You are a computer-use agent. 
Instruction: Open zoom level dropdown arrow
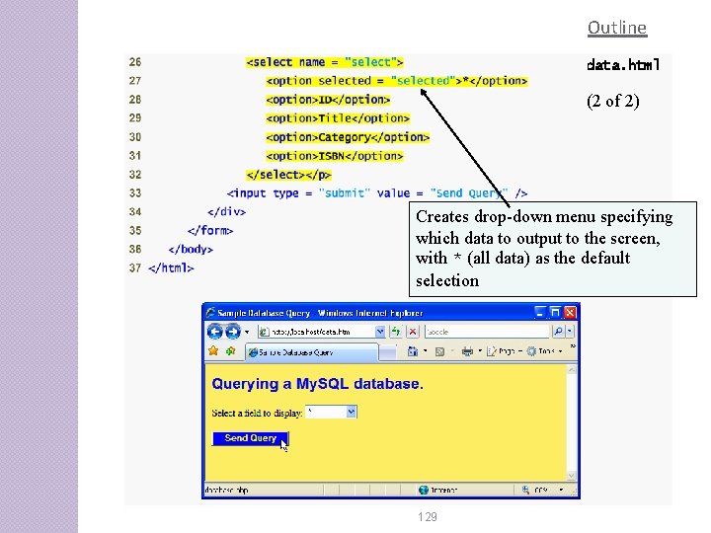561,490
